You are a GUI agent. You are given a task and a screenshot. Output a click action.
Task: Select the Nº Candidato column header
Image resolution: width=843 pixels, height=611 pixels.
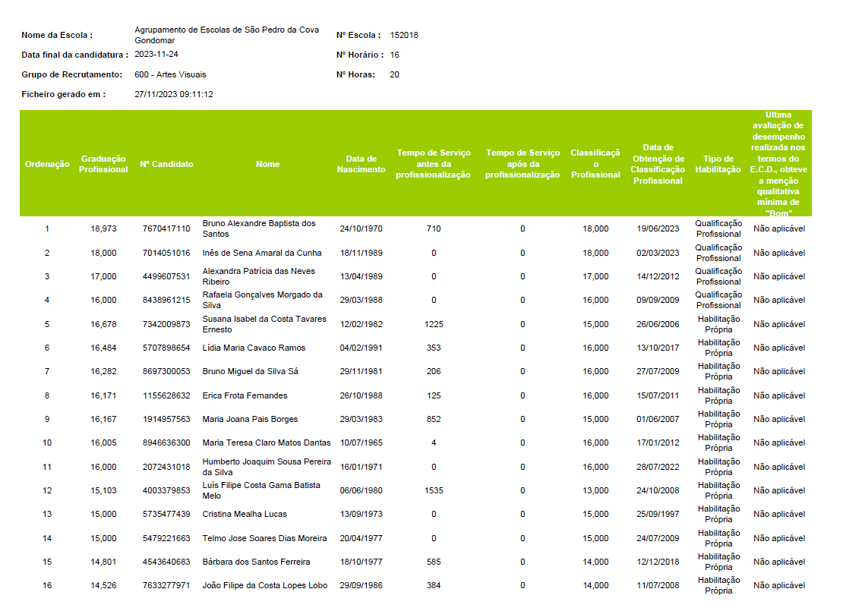coord(166,164)
